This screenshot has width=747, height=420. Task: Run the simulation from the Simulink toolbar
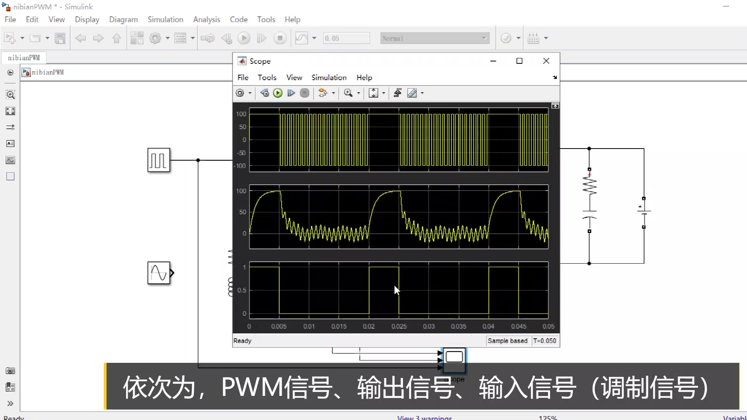click(244, 38)
